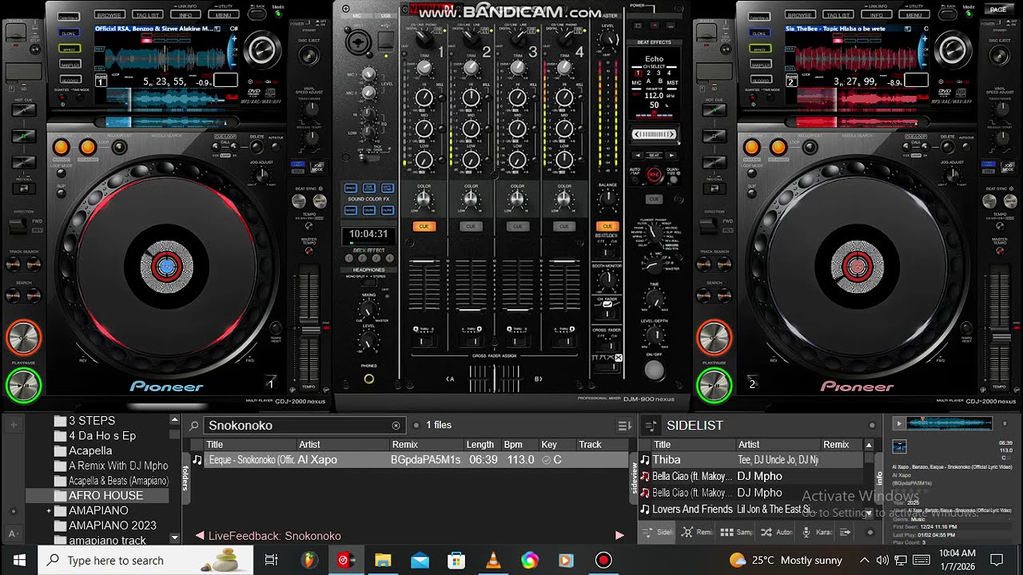Start right deck with Play/Pause button
This screenshot has height=575, width=1023.
click(x=714, y=386)
